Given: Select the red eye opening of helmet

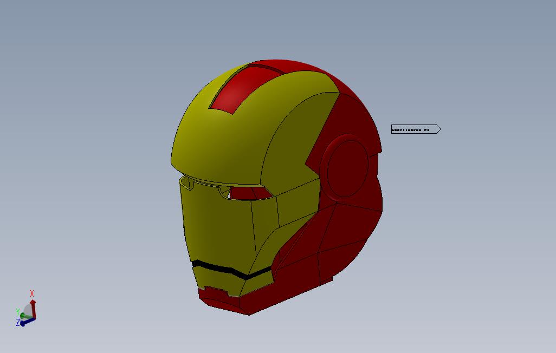Looking at the screenshot, I should [250, 193].
